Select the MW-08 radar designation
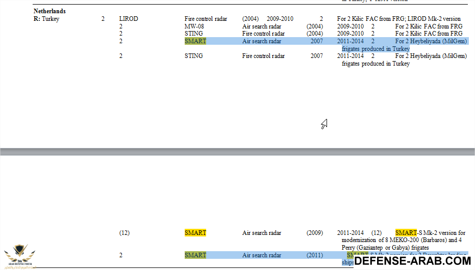The height and width of the screenshot is (270, 475). 194,26
